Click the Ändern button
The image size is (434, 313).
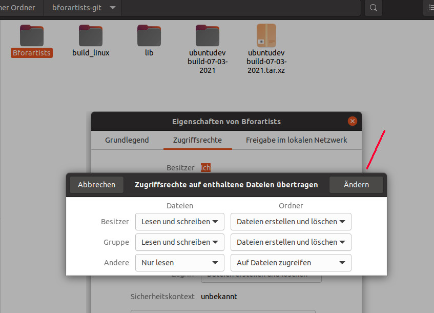pos(356,185)
